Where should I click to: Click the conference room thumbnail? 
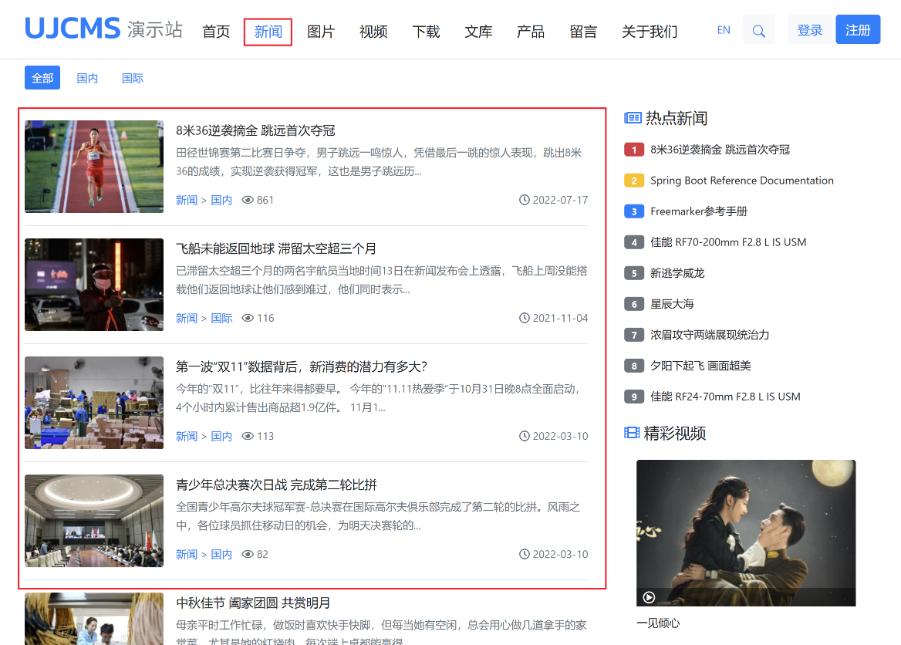[x=94, y=521]
